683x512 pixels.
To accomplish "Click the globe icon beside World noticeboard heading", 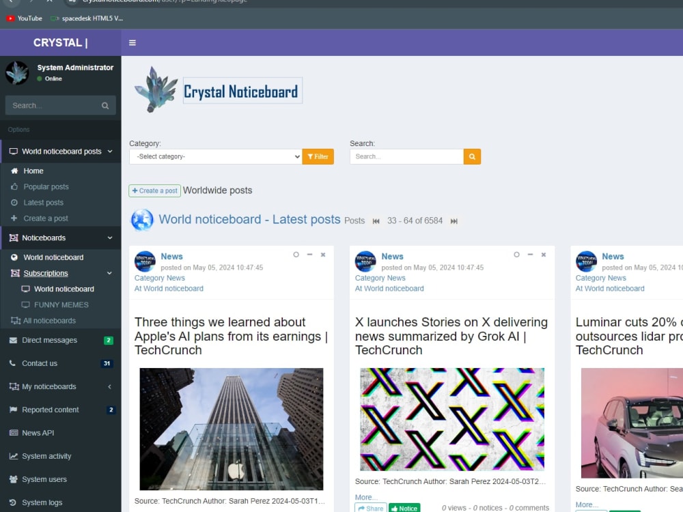I will pyautogui.click(x=142, y=220).
